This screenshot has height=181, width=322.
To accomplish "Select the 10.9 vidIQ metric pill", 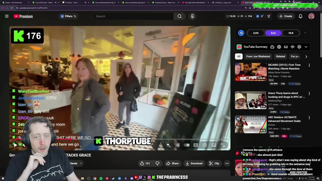I will coord(291,33).
